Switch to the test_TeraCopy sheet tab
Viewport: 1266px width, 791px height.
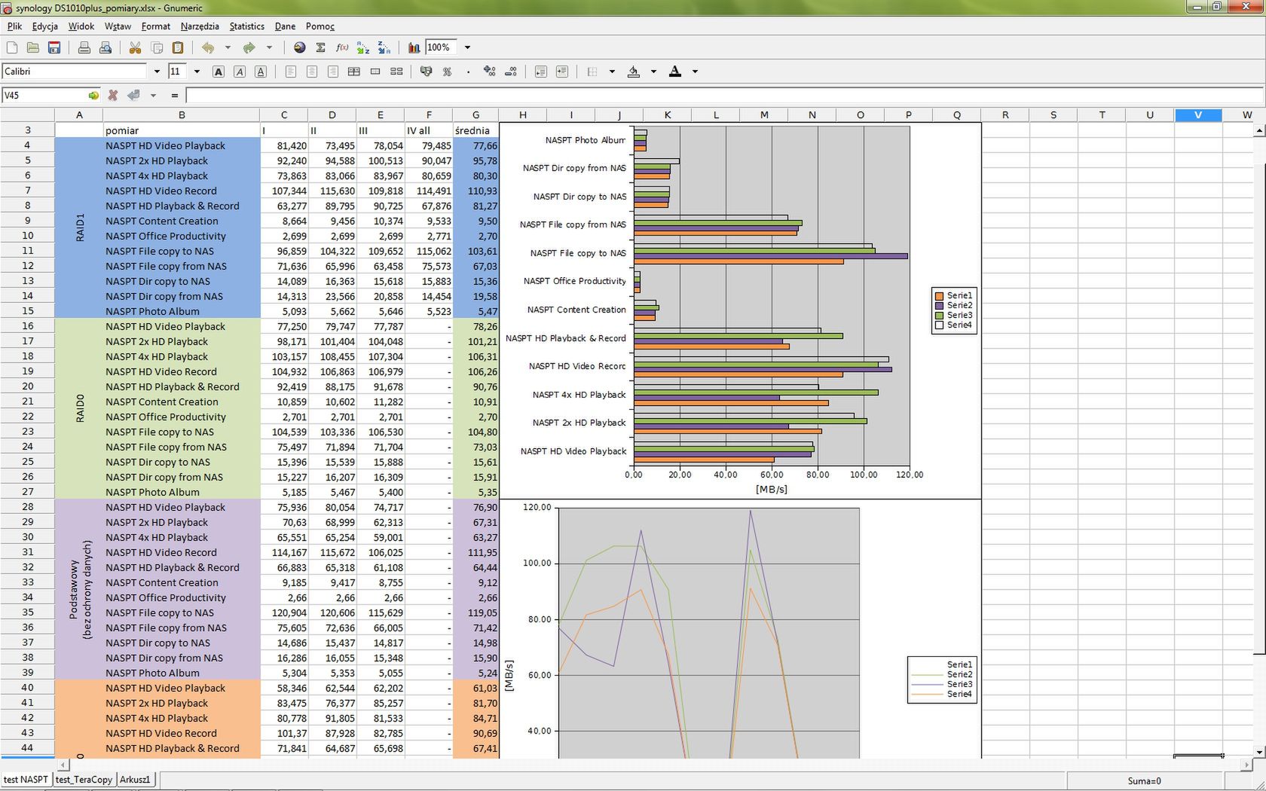(84, 780)
